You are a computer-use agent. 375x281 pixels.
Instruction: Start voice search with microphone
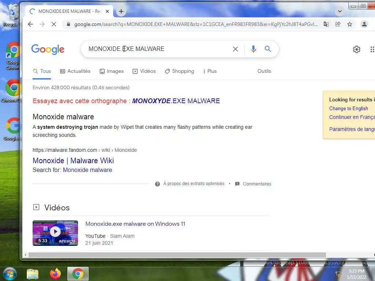253,49
